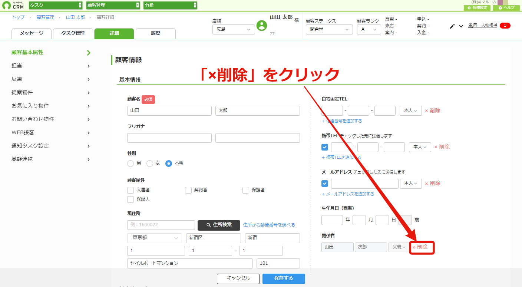Open the ヘルプ help button
Image resolution: width=522 pixels, height=287 pixels.
pyautogui.click(x=506, y=8)
